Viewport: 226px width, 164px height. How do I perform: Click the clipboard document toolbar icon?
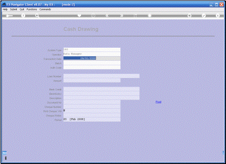[150, 15]
